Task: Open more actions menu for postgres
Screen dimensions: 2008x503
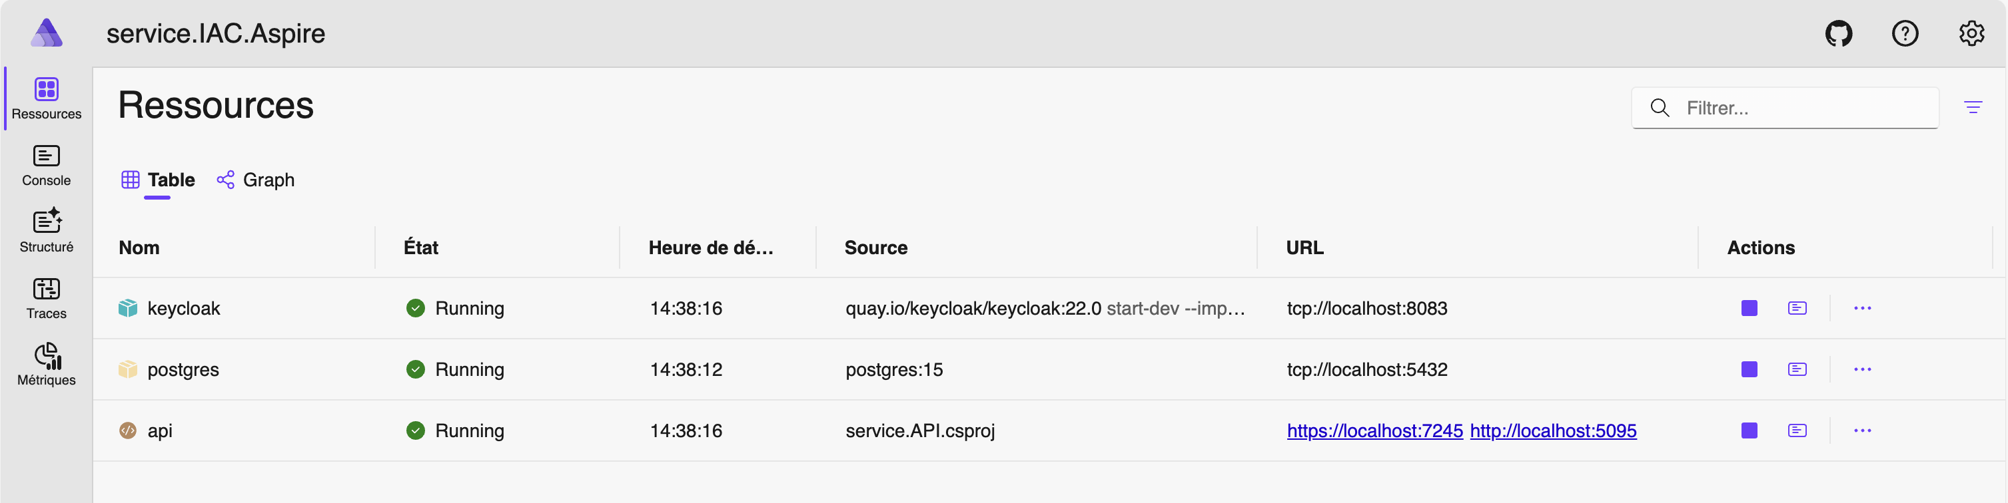Action: [x=1862, y=369]
